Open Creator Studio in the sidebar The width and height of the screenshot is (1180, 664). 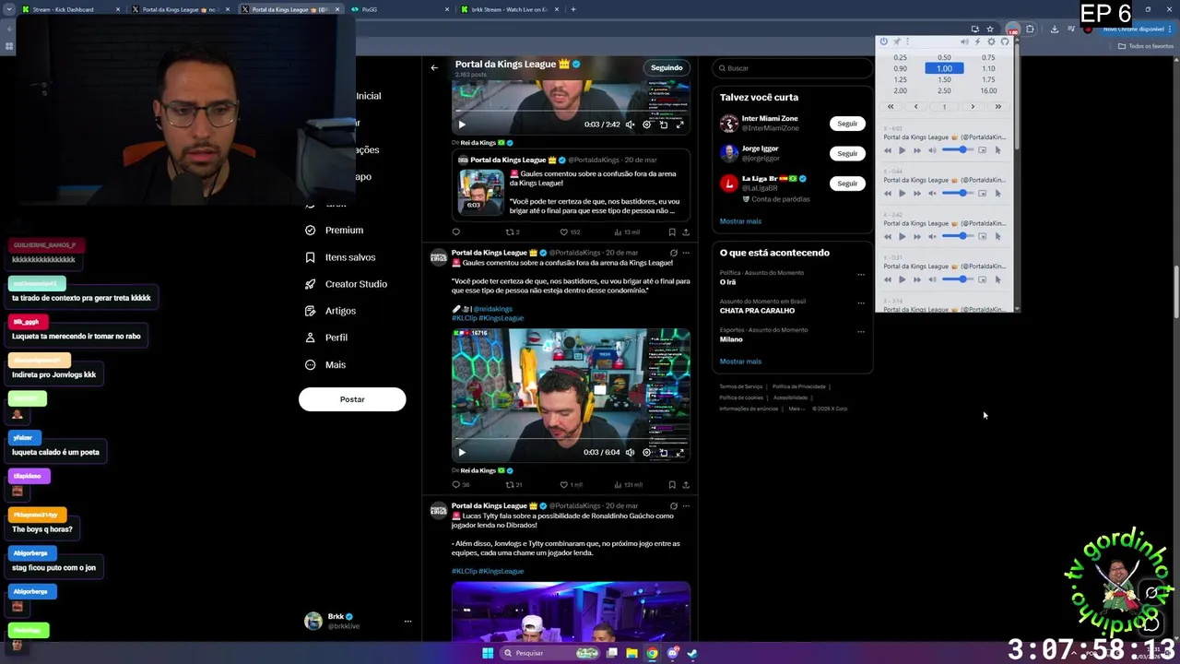[x=346, y=284]
